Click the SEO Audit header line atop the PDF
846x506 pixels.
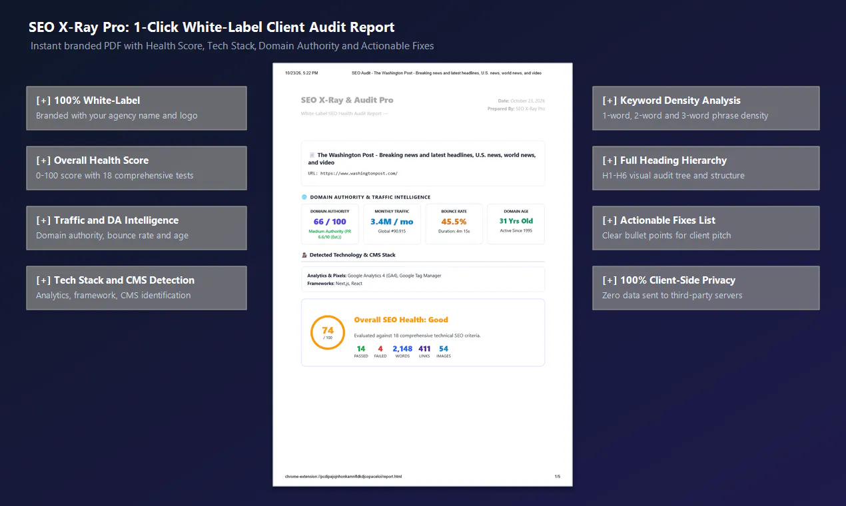446,73
